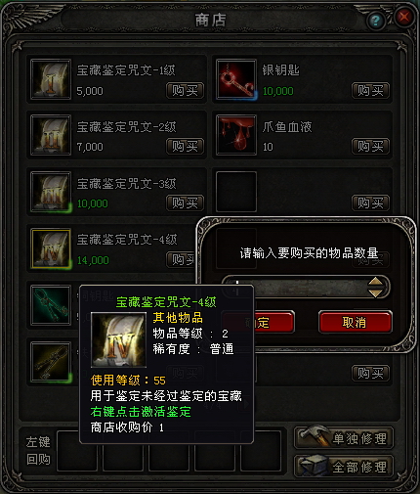Select the yellow iron key icon
The width and height of the screenshot is (420, 494).
point(51,362)
